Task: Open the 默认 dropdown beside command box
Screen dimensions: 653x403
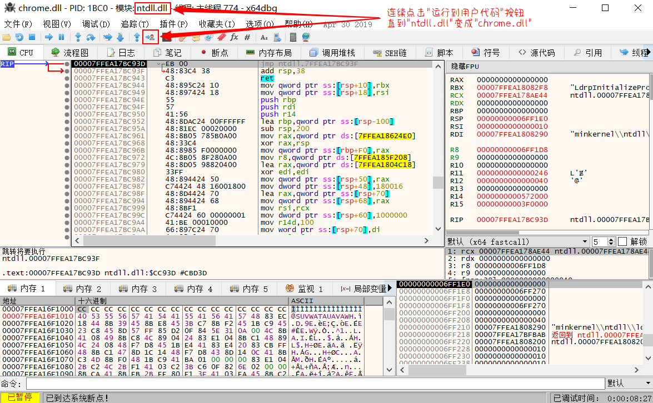Action: click(629, 383)
